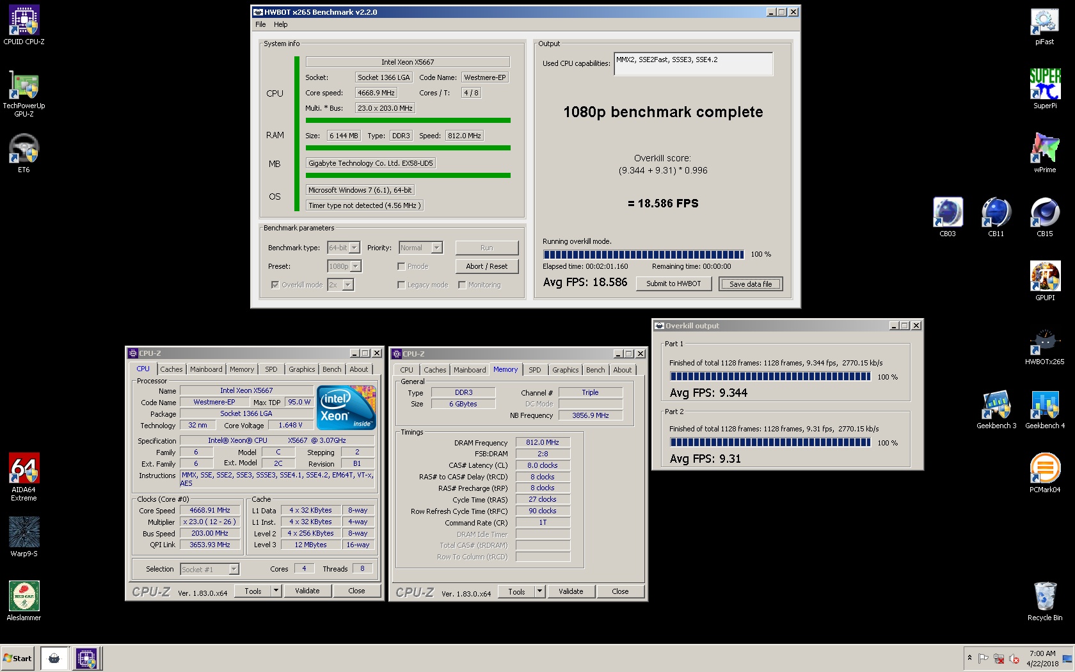The image size is (1075, 672).
Task: Expand Tools dropdown arrow in right CPU-Z Memory window
Action: 540,591
